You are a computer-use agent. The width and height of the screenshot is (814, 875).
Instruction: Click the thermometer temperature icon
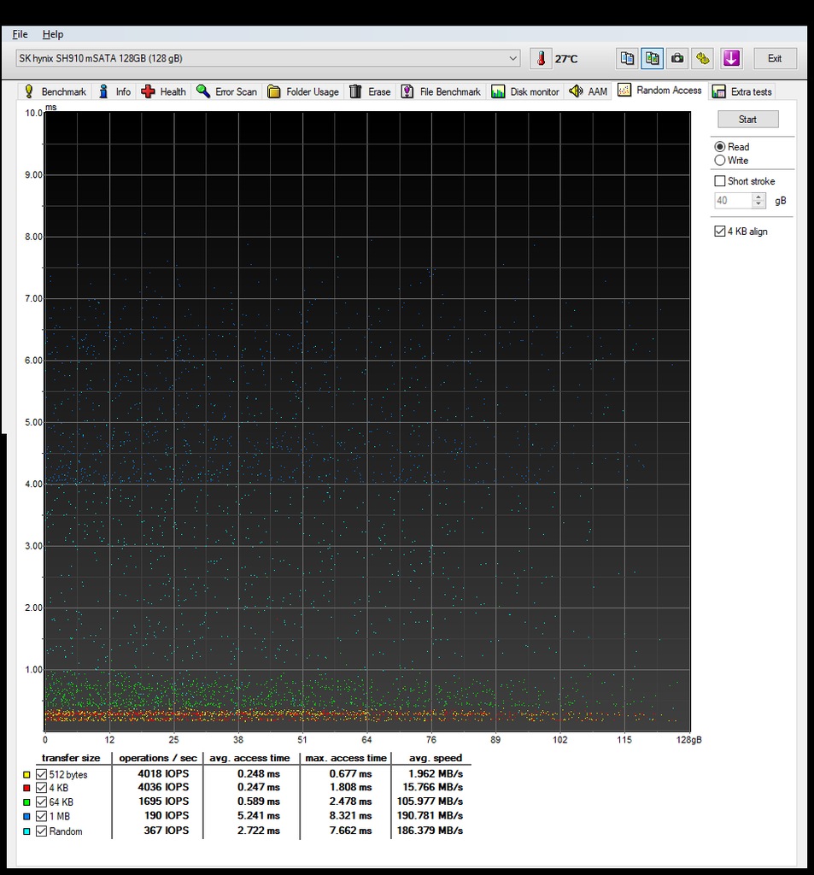(x=541, y=59)
